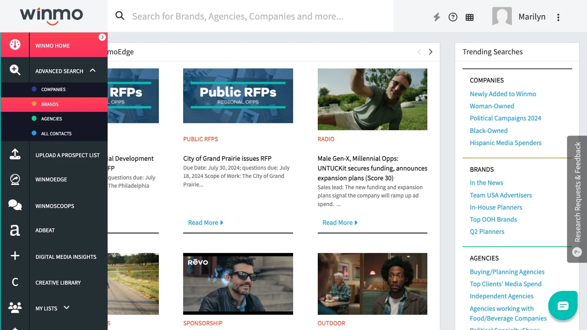Open Political Campaigns 2024 link

click(505, 118)
